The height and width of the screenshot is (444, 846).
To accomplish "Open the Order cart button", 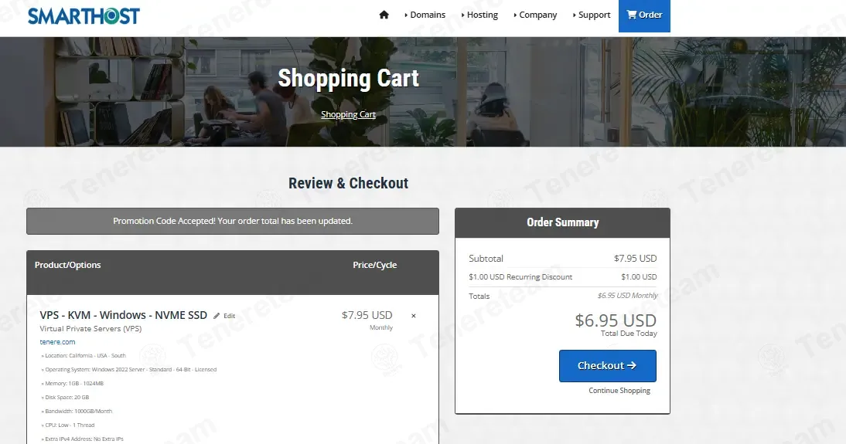I will [x=644, y=15].
